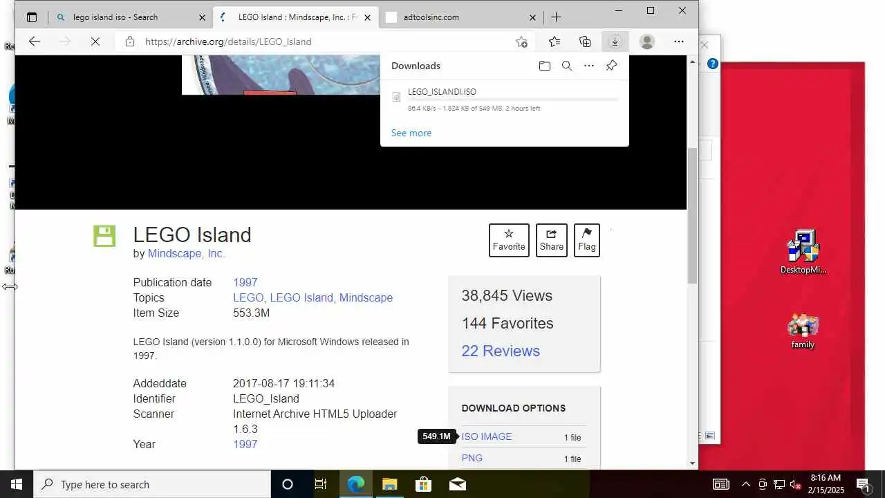Viewport: 885px width, 498px height.
Task: Click scrollbar down arrow
Action: point(692,463)
